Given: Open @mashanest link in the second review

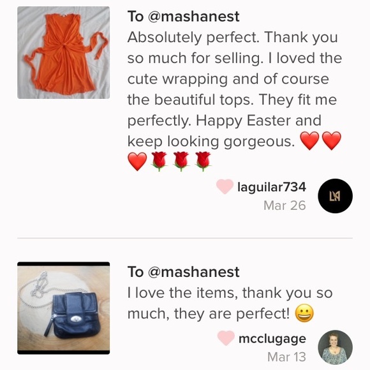Looking at the screenshot, I should 193,272.
